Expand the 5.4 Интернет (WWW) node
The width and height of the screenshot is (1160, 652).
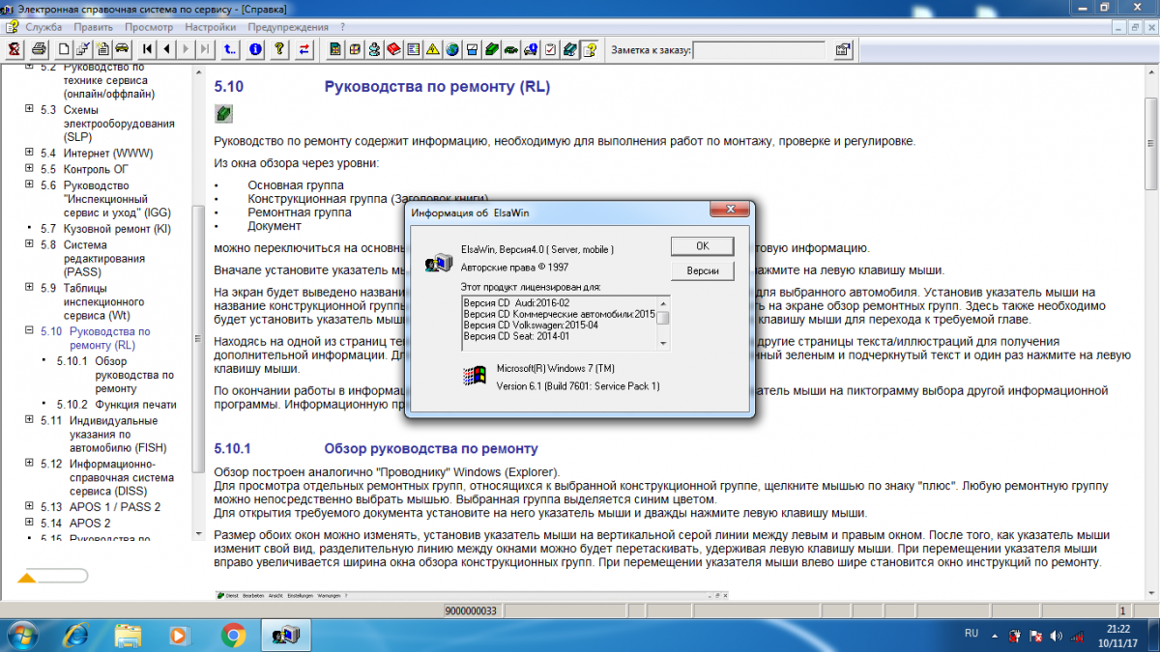click(29, 153)
